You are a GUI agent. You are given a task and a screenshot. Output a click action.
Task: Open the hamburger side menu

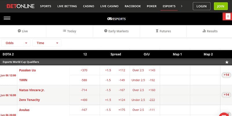pyautogui.click(x=7, y=18)
